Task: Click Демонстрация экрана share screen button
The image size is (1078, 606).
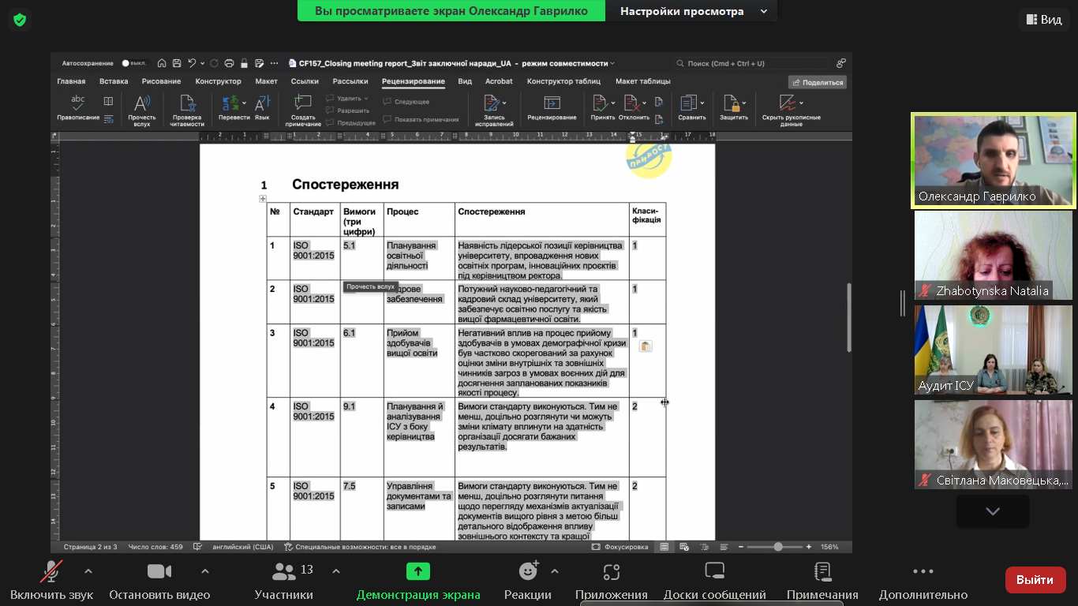Action: click(x=418, y=581)
